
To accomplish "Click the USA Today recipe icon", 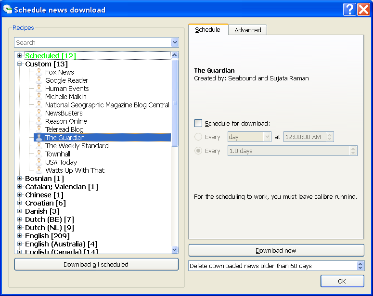I will click(x=39, y=162).
